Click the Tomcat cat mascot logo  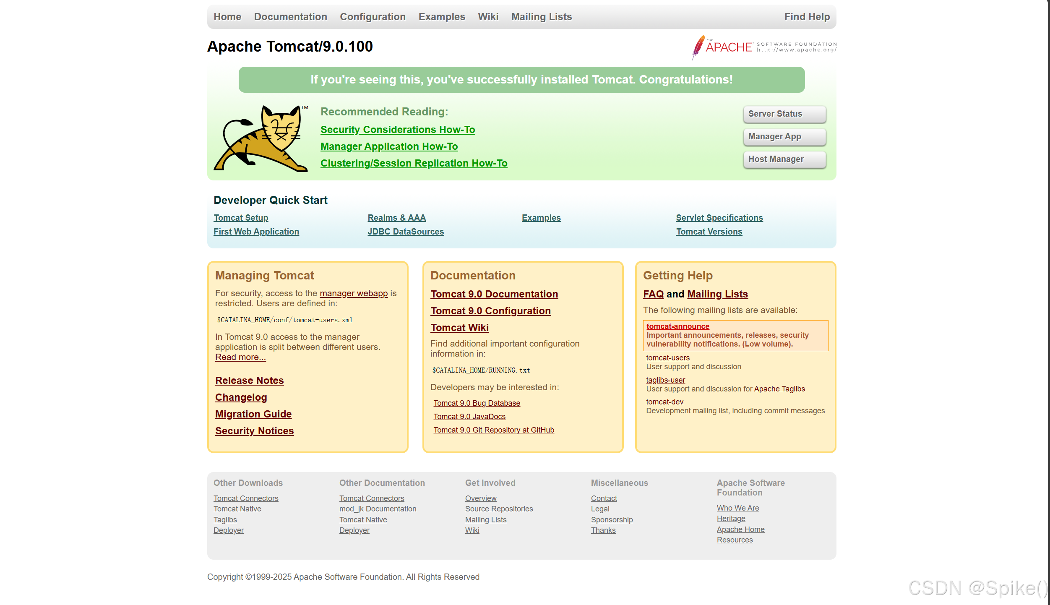tap(261, 138)
